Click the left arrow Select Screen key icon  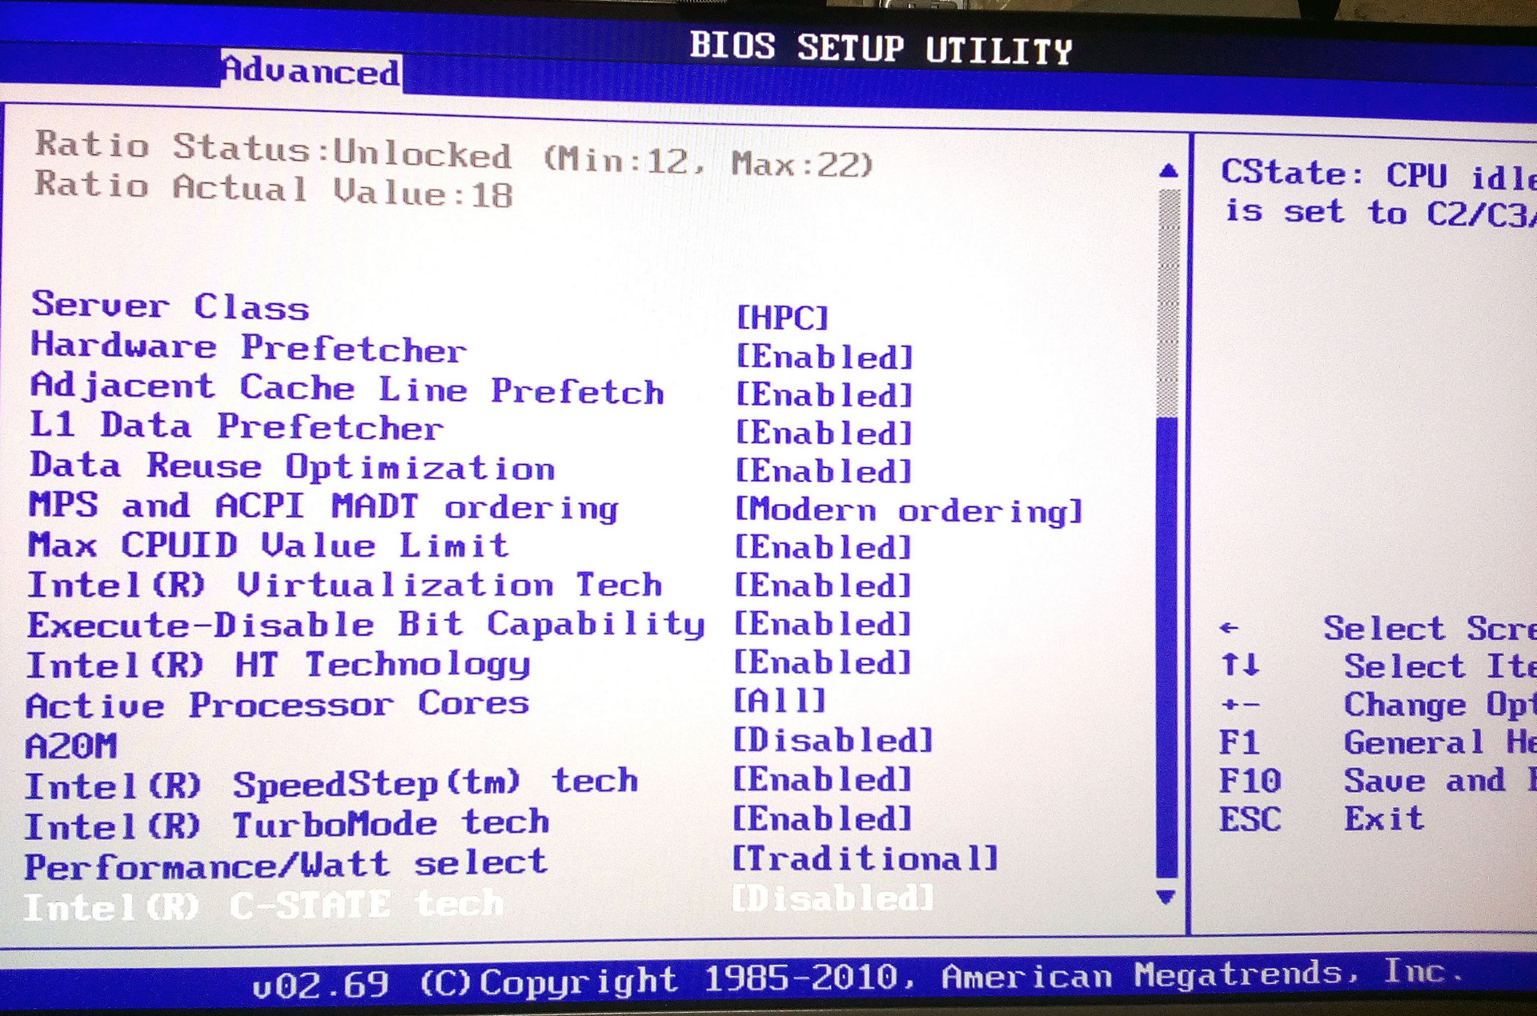click(1229, 628)
